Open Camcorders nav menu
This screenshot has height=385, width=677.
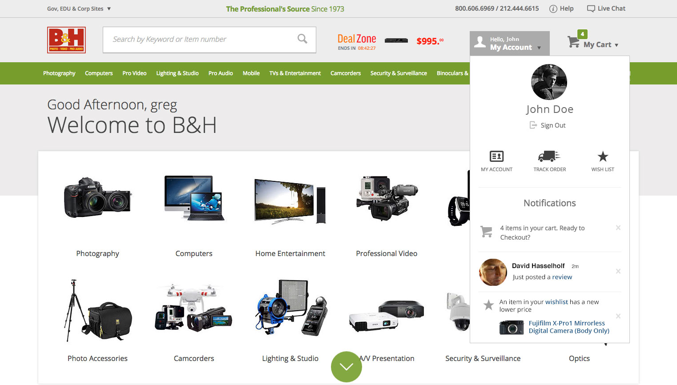click(346, 73)
